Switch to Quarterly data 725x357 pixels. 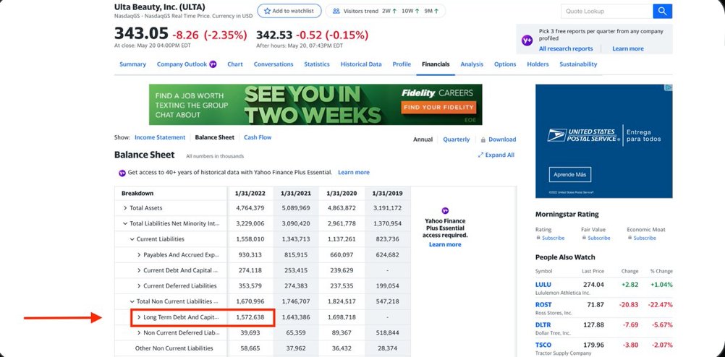457,139
